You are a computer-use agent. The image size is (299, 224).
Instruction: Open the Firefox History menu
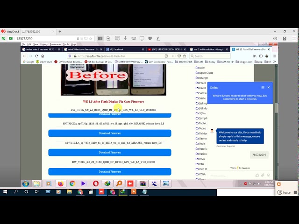pos(44,44)
